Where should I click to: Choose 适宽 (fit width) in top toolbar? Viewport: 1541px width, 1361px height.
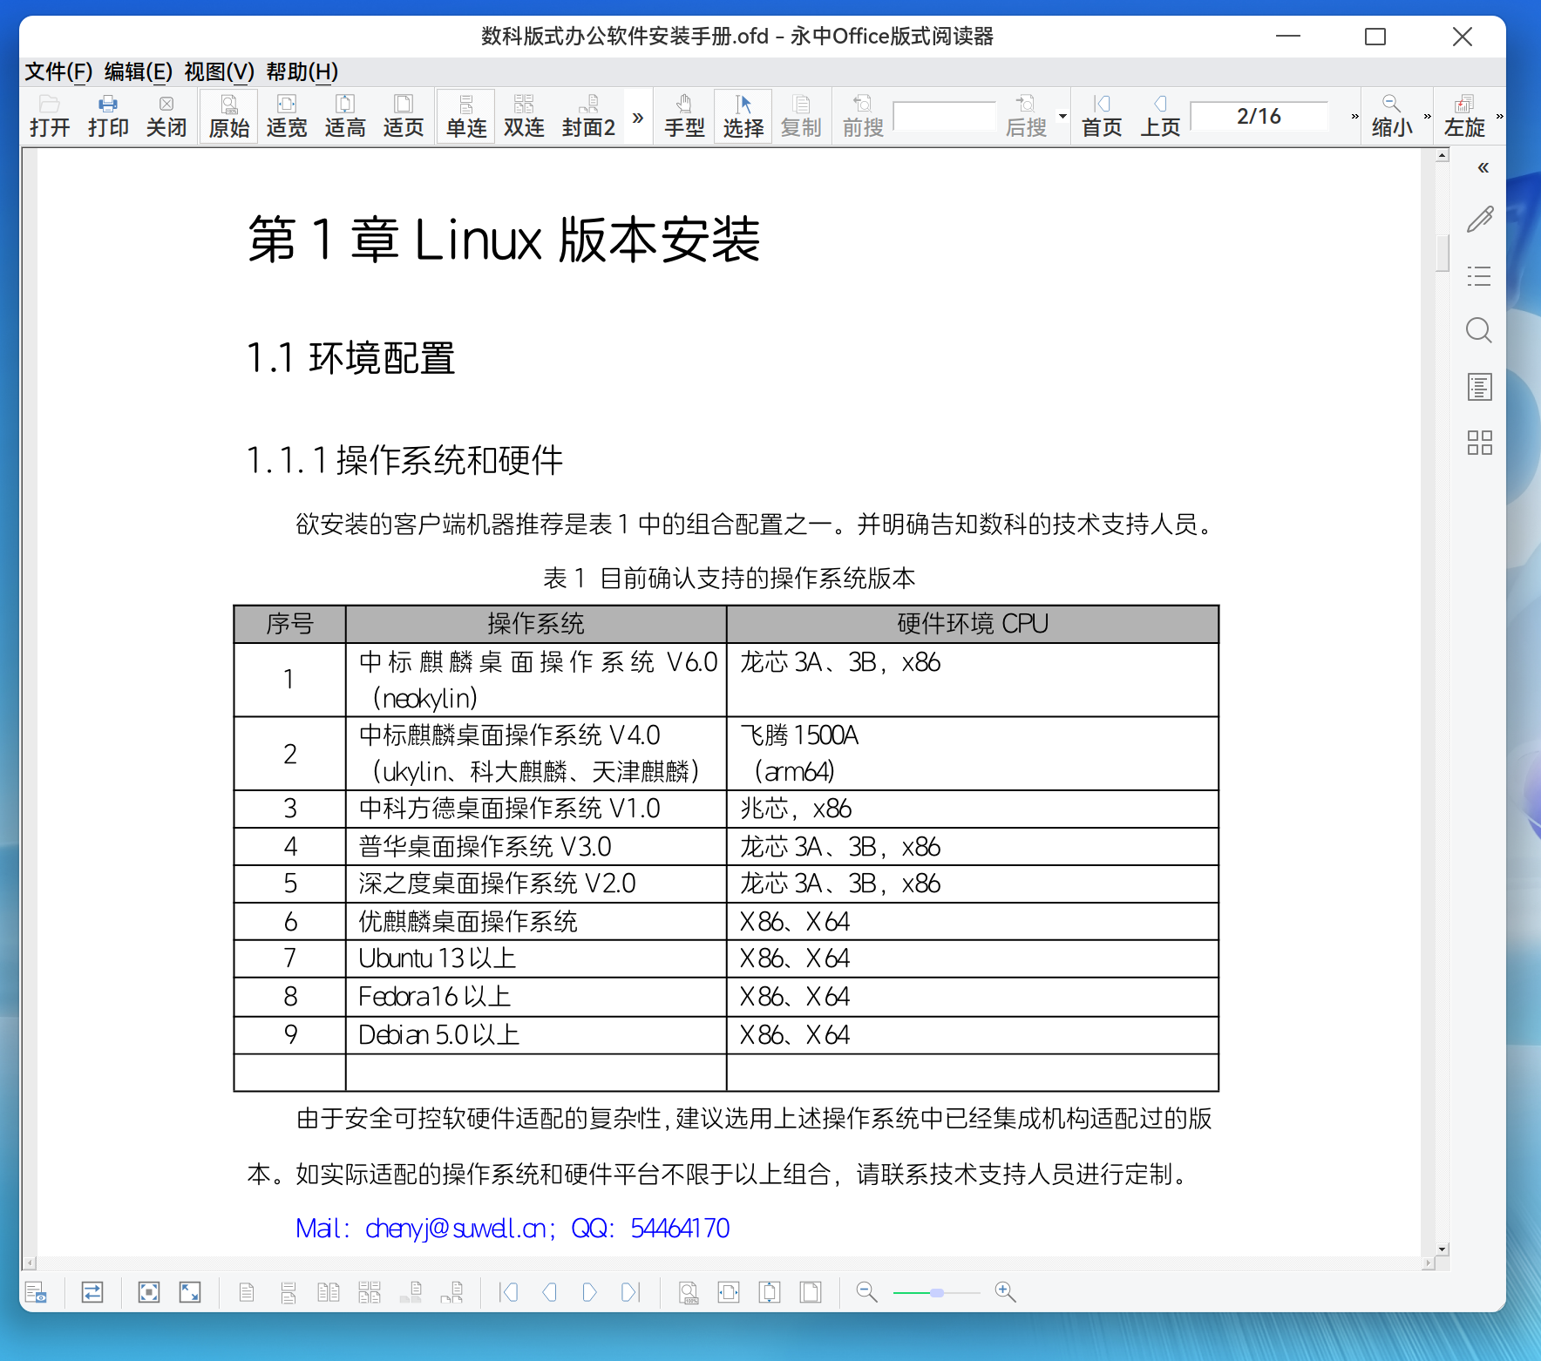[x=287, y=116]
